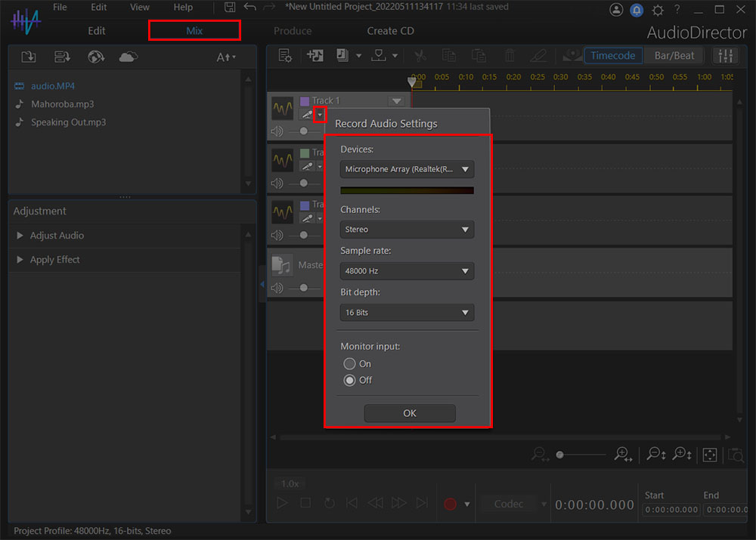This screenshot has height=540, width=756.
Task: Change Channels from Stereo dropdown
Action: pos(407,229)
